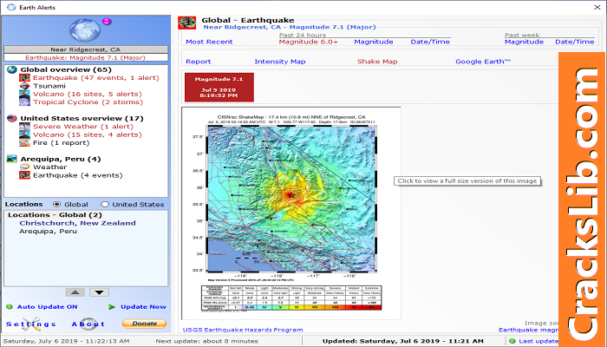
Task: Toggle Auto Update ON setting
Action: tap(47, 307)
